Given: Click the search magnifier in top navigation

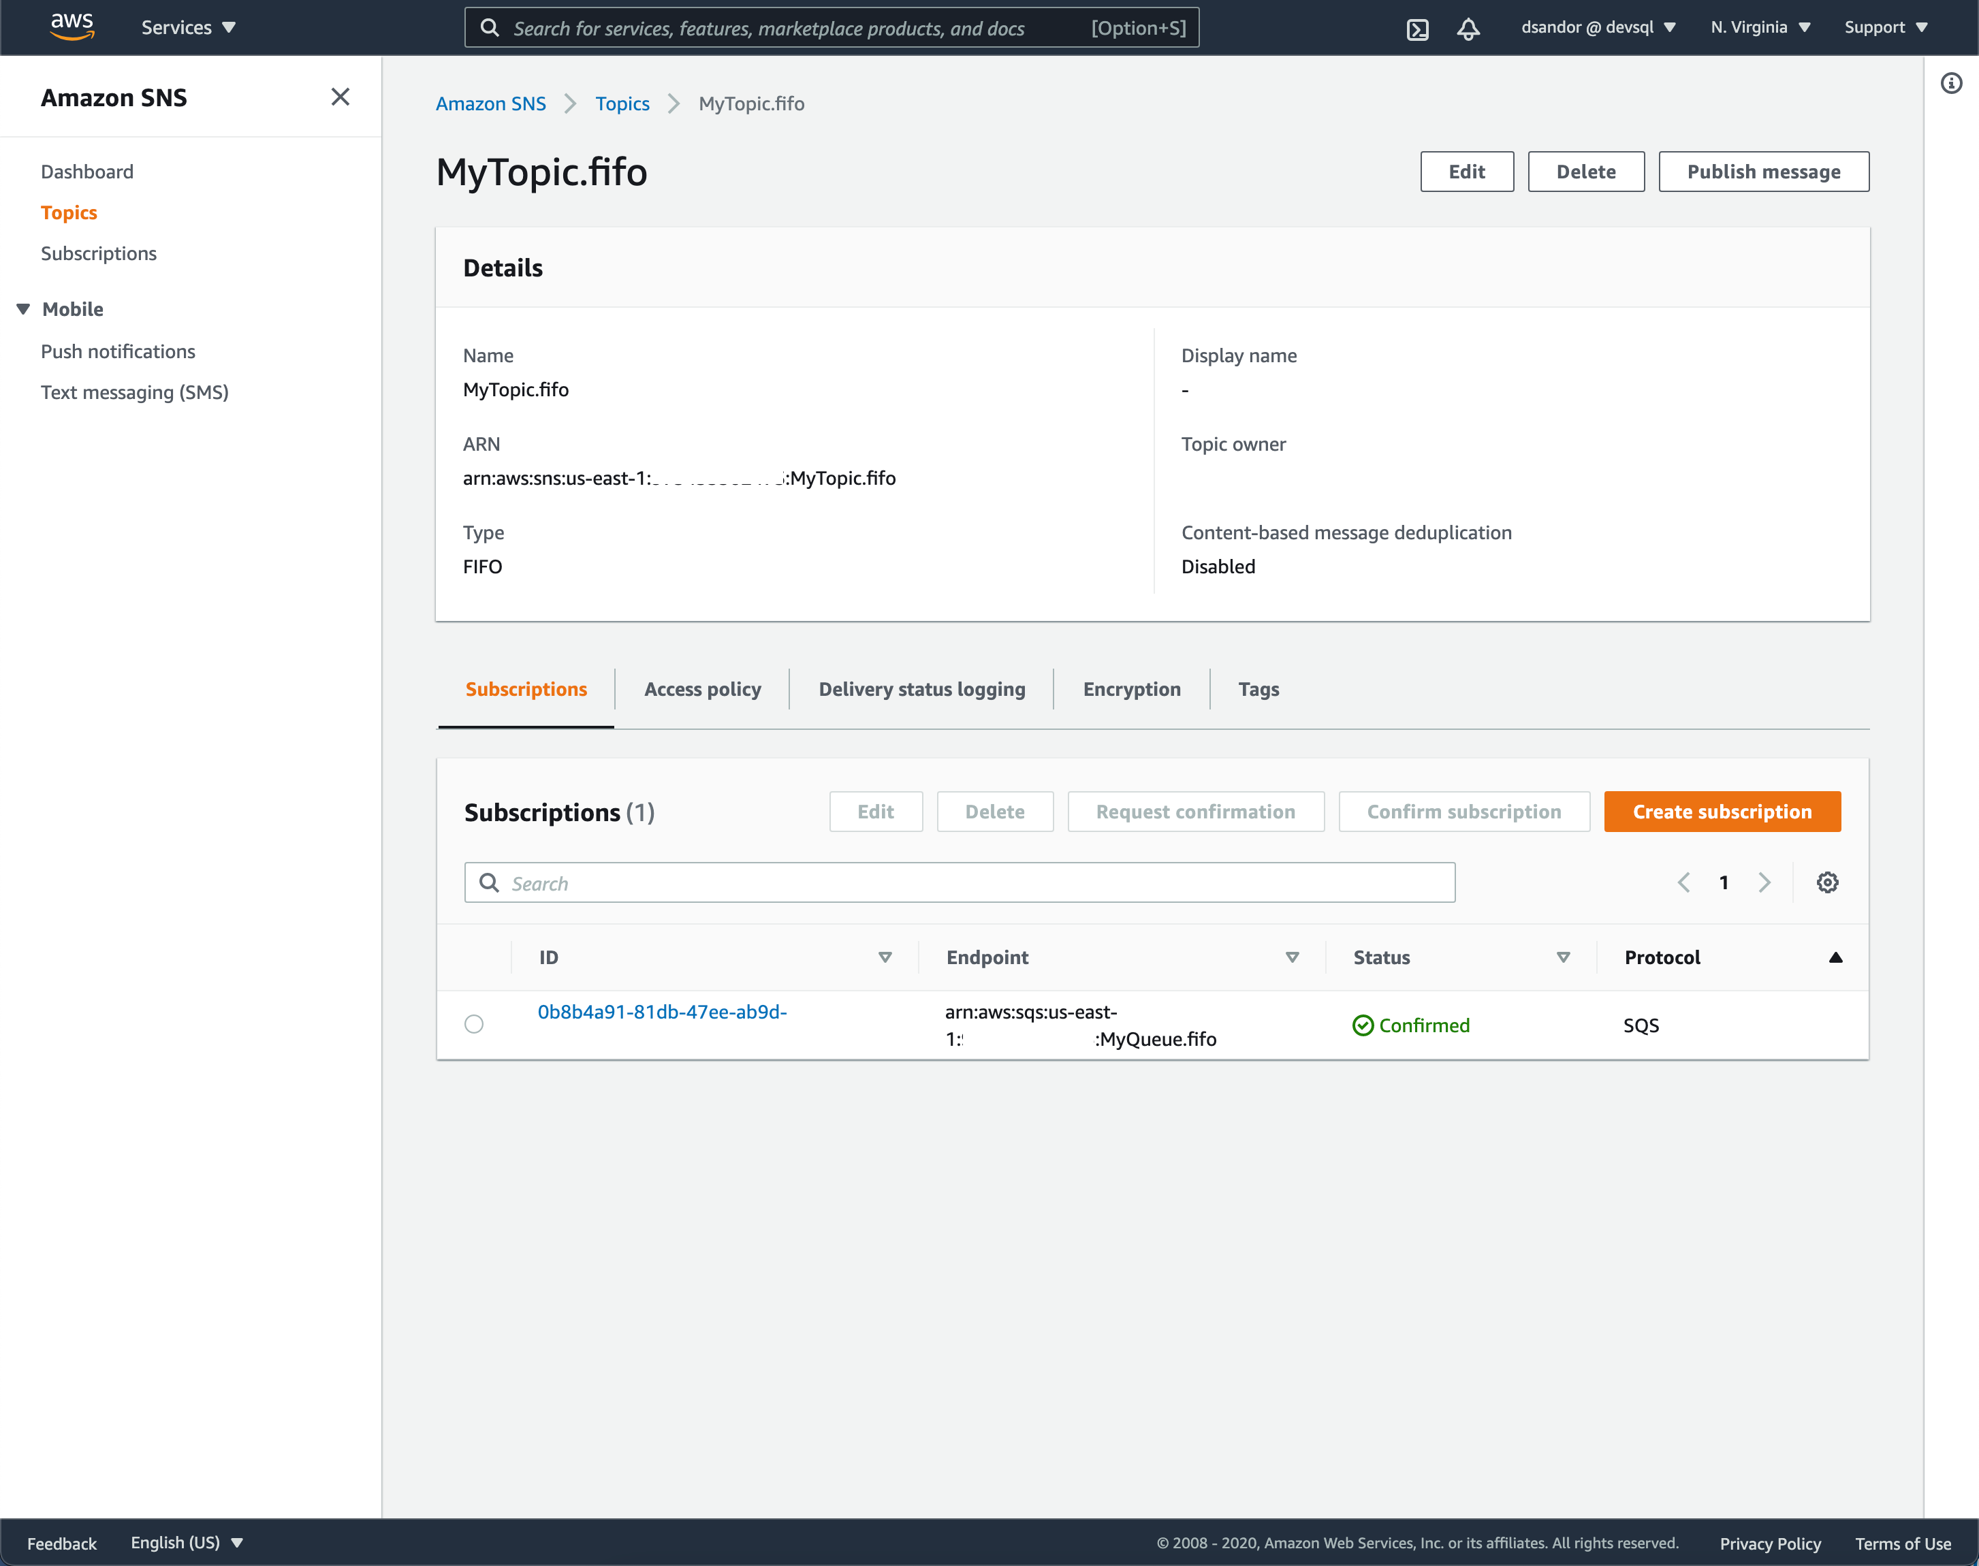Looking at the screenshot, I should 489,27.
